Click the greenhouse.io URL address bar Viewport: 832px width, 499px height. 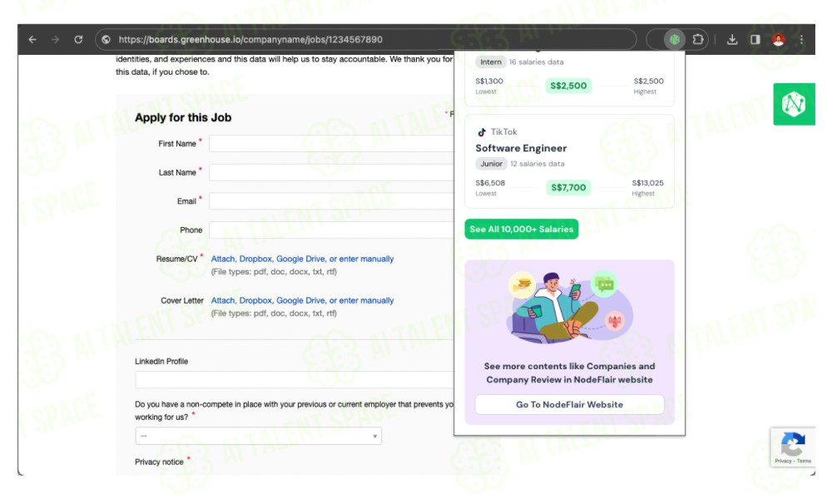(x=366, y=39)
